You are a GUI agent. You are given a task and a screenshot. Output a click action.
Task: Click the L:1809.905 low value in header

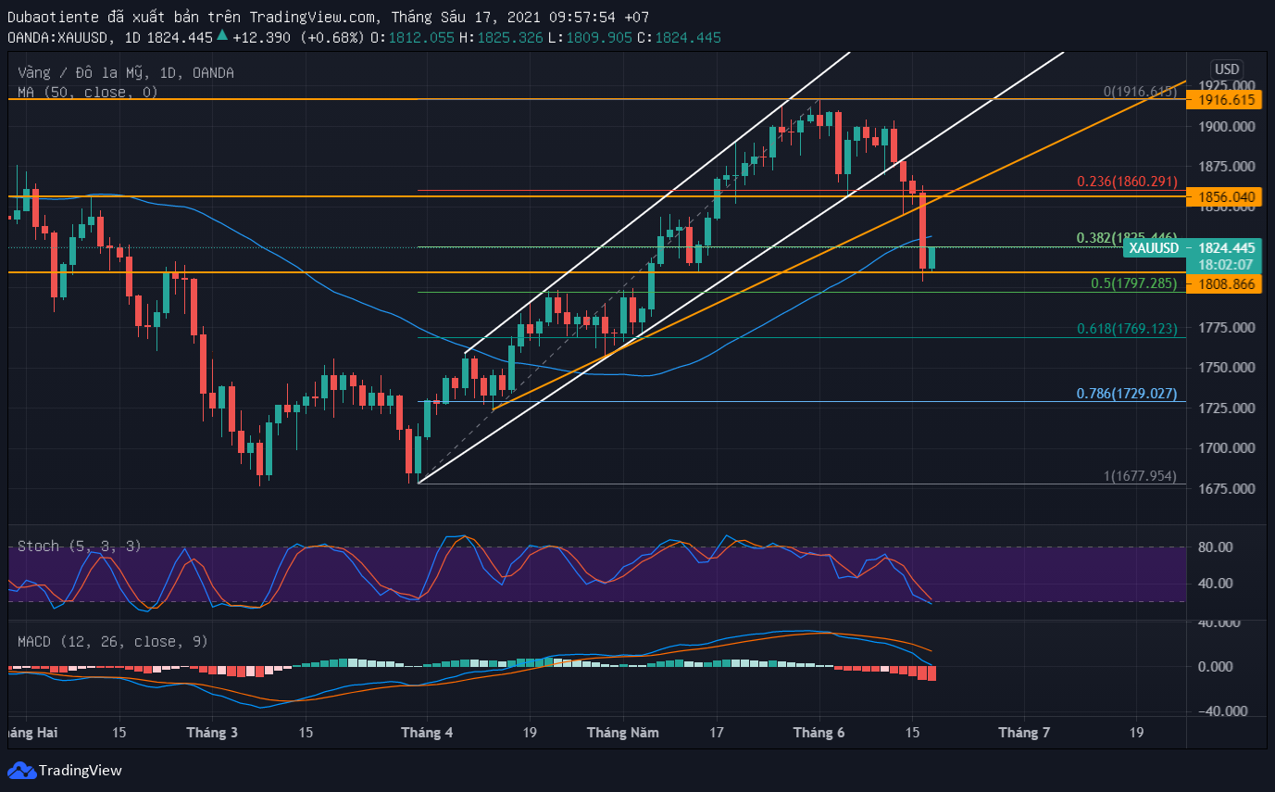pyautogui.click(x=590, y=38)
